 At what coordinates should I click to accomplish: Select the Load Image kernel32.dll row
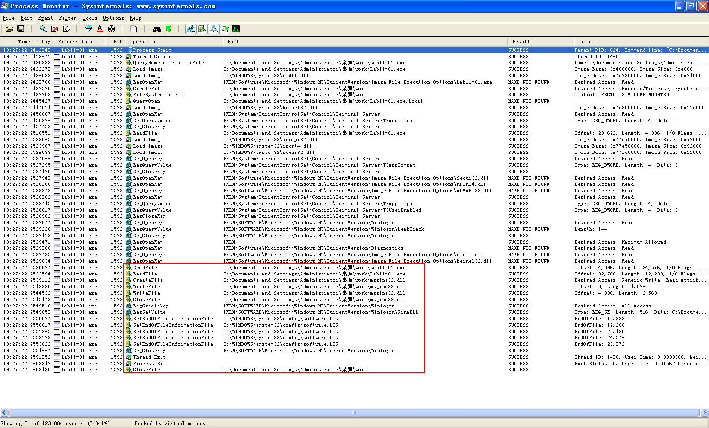(354, 108)
